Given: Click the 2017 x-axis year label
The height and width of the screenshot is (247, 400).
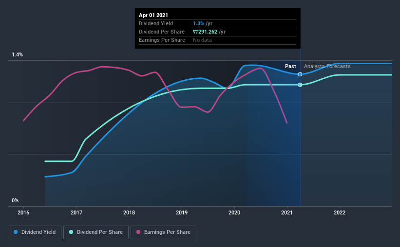Looking at the screenshot, I should (x=76, y=212).
